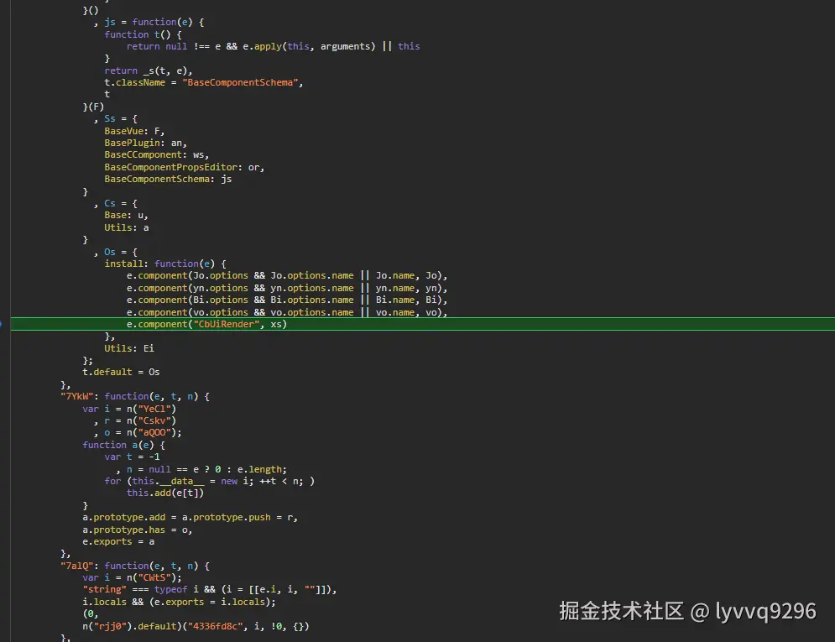Click the line BaseVue: F,
This screenshot has height=642, width=835.
134,131
